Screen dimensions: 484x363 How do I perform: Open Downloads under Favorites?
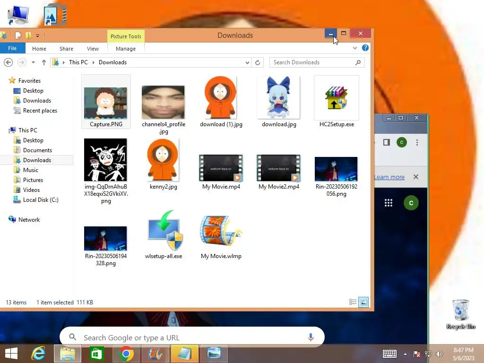pyautogui.click(x=37, y=101)
